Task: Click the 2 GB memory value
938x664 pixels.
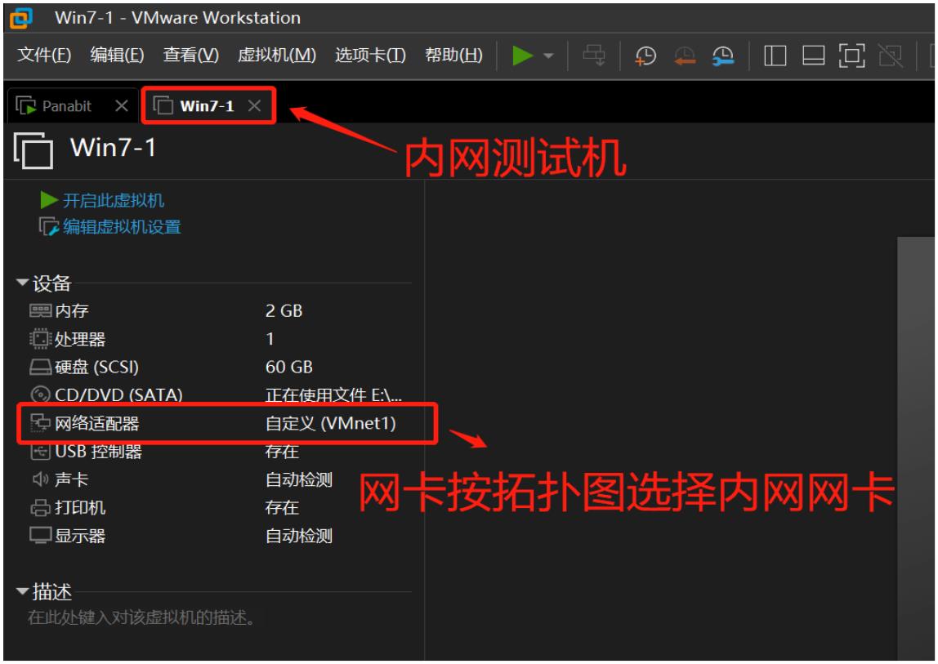Action: click(x=284, y=311)
